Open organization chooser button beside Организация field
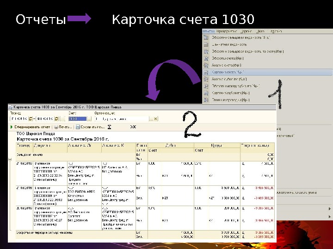333x249 pixels. click(151, 119)
